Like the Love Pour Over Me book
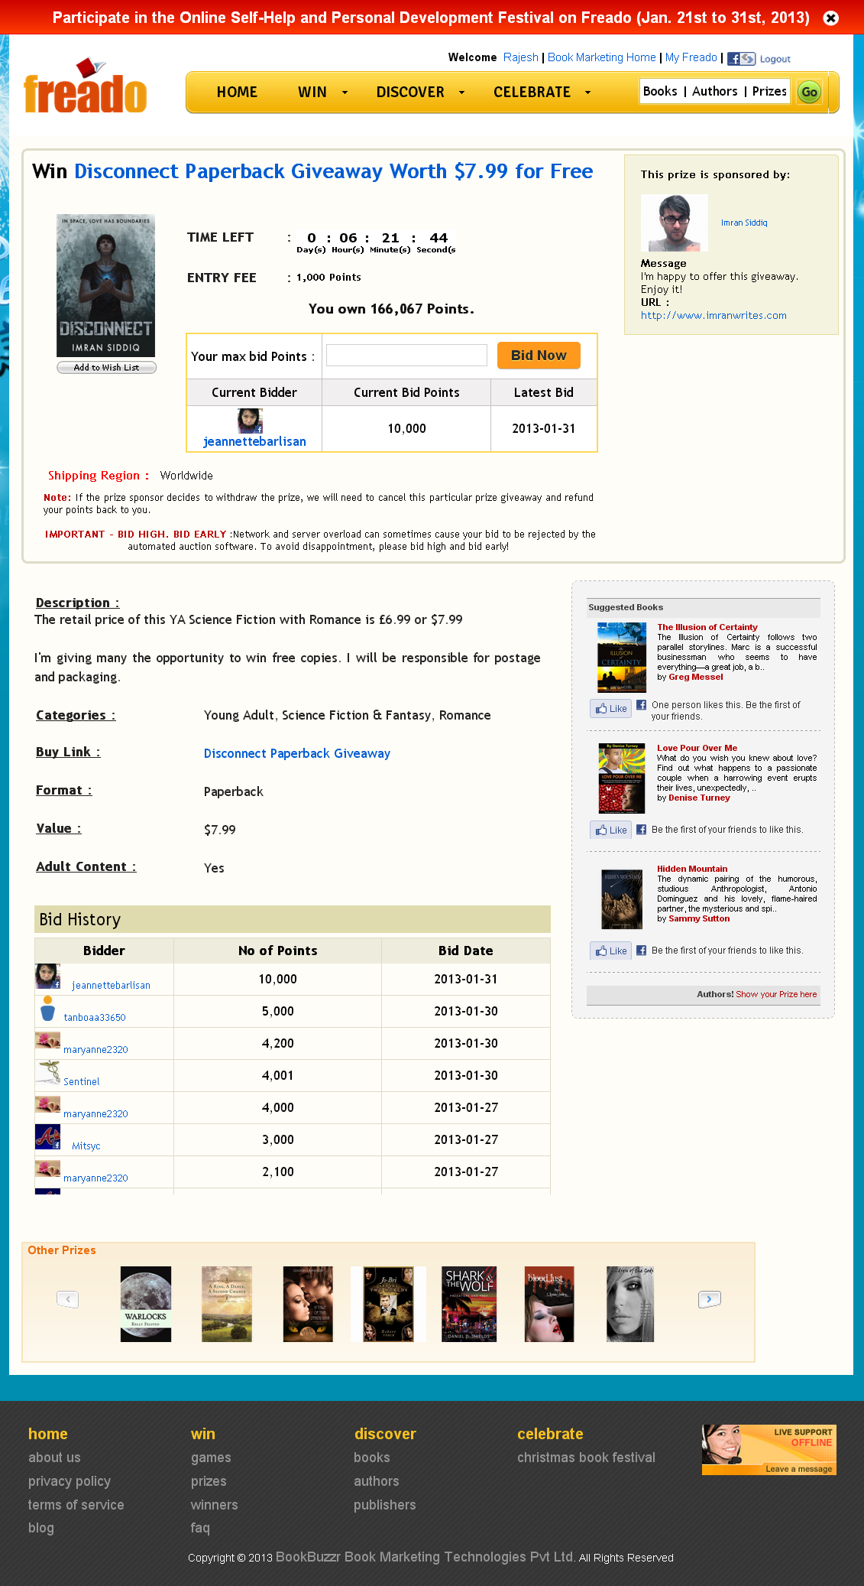This screenshot has height=1586, width=864. point(611,830)
